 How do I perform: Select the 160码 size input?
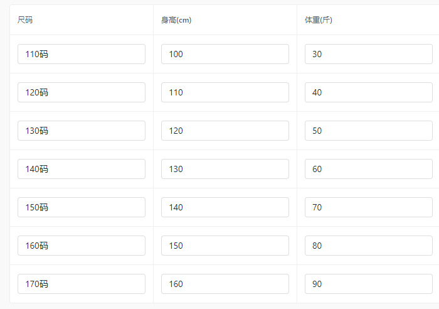pos(82,246)
